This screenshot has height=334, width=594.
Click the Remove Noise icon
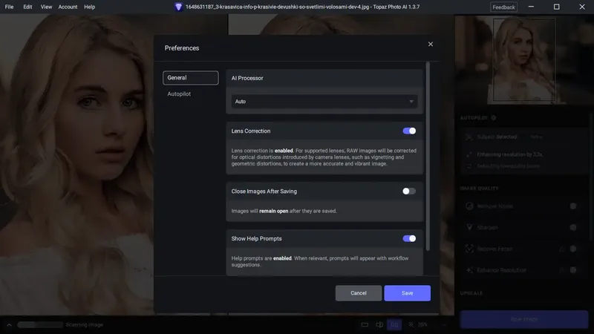click(469, 206)
